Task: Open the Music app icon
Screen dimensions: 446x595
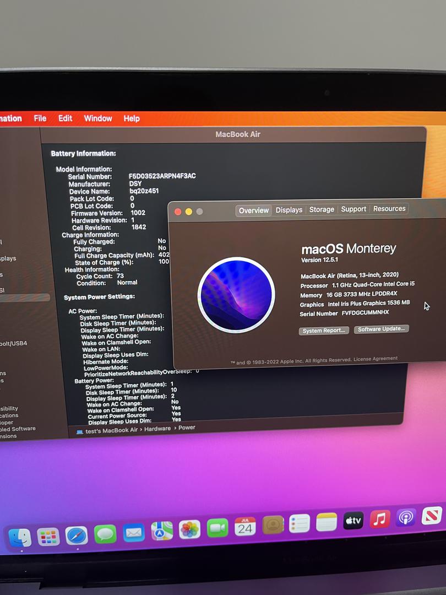Action: 380,519
